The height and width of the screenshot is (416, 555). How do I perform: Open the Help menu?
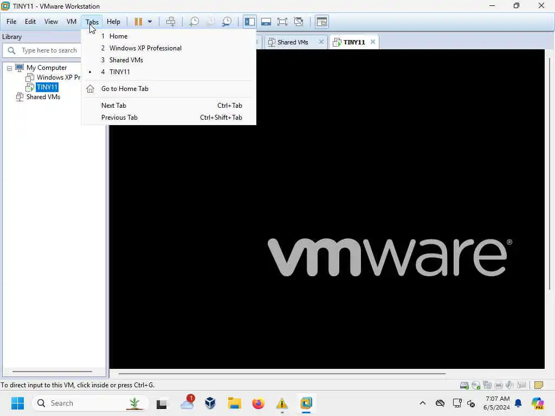pos(113,22)
